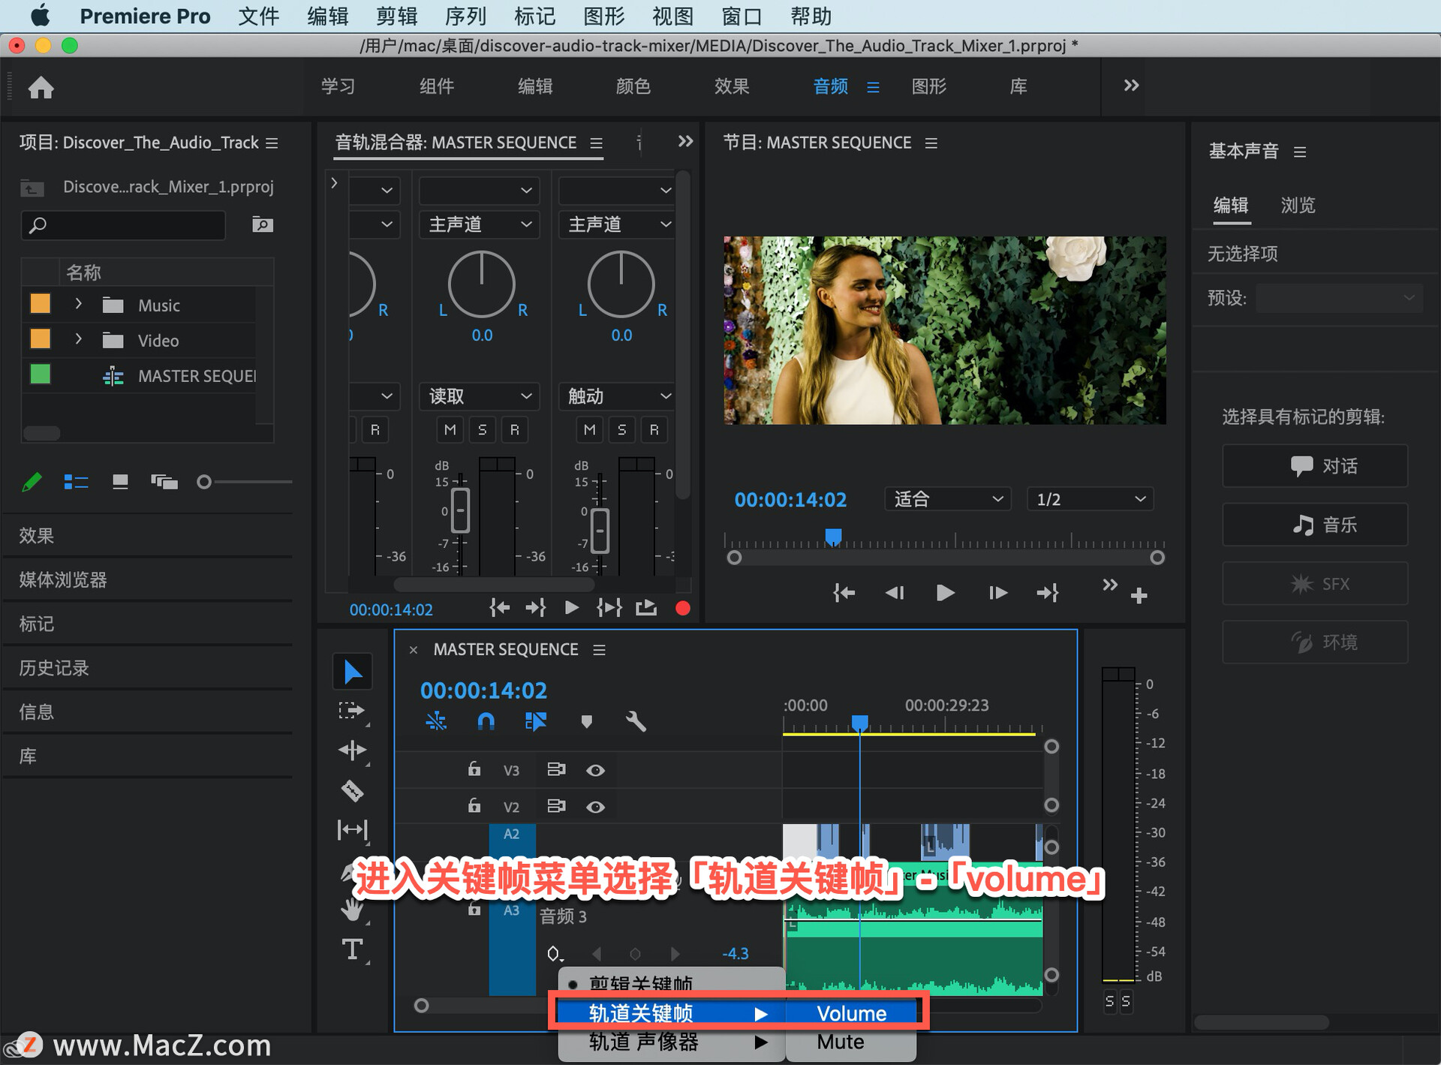Screen dimensions: 1441x1065
Task: Select the Type tool
Action: [x=352, y=949]
